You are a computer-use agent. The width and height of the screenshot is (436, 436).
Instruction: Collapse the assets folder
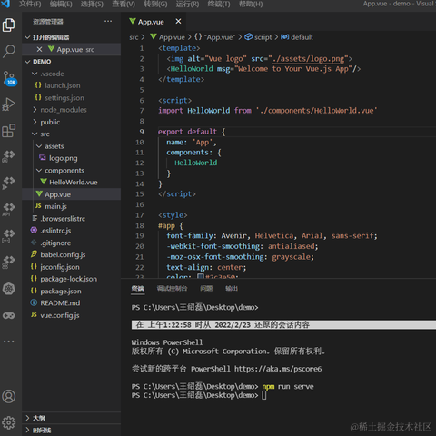pyautogui.click(x=39, y=146)
